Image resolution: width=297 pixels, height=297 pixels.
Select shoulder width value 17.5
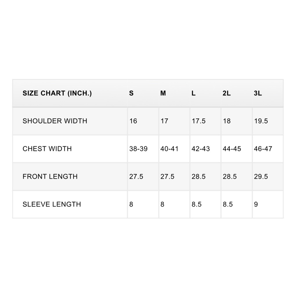198,121
